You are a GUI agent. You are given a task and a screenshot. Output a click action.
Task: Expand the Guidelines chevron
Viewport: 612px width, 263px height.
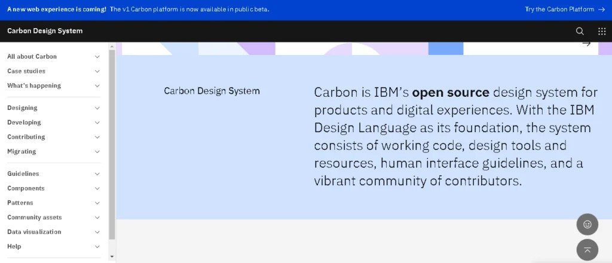[x=97, y=174]
